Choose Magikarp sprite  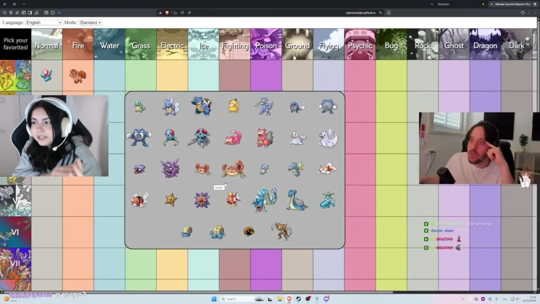pos(233,200)
